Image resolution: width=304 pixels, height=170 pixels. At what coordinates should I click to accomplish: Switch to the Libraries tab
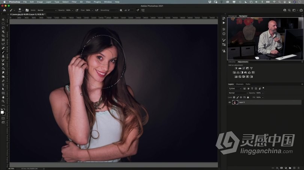(232, 62)
